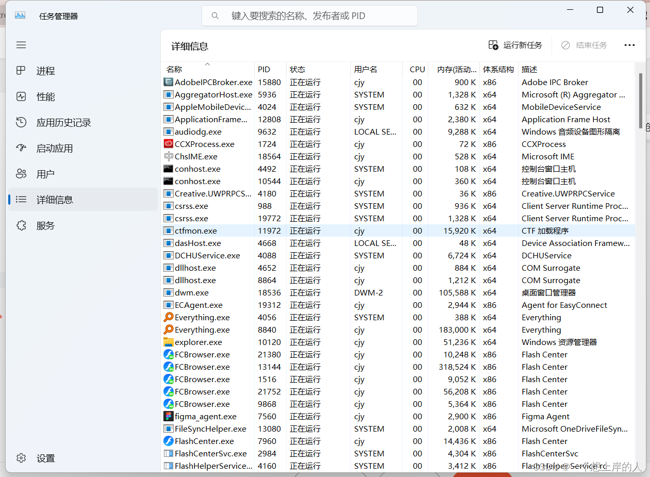Click the sort arrow above 名称
Viewport: 650px width, 477px height.
208,64
